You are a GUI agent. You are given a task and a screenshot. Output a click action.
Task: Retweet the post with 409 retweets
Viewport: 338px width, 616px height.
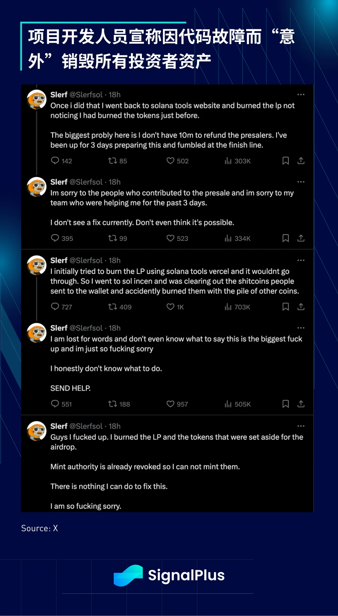click(112, 307)
